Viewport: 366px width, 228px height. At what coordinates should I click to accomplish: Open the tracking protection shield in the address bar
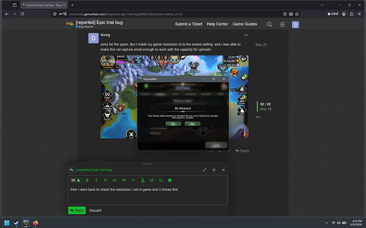55,14
